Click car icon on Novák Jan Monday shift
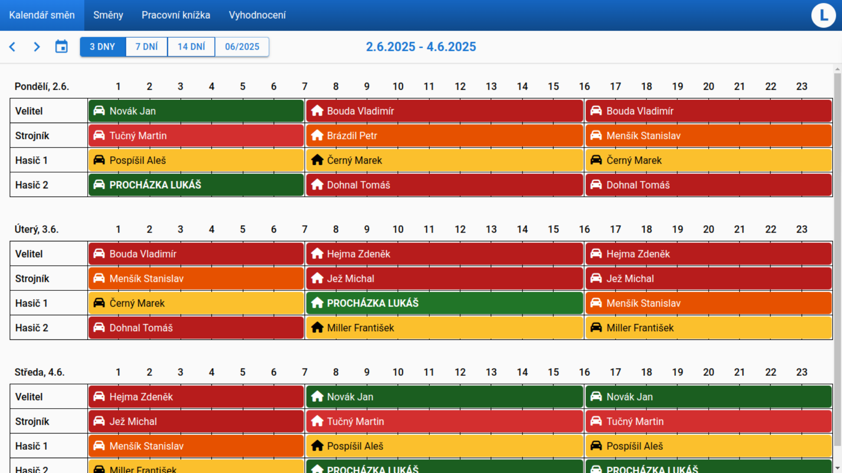842x473 pixels. [x=99, y=111]
